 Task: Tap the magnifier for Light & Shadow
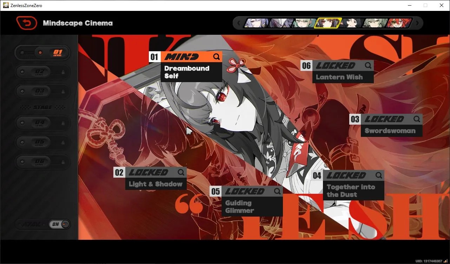pyautogui.click(x=181, y=172)
